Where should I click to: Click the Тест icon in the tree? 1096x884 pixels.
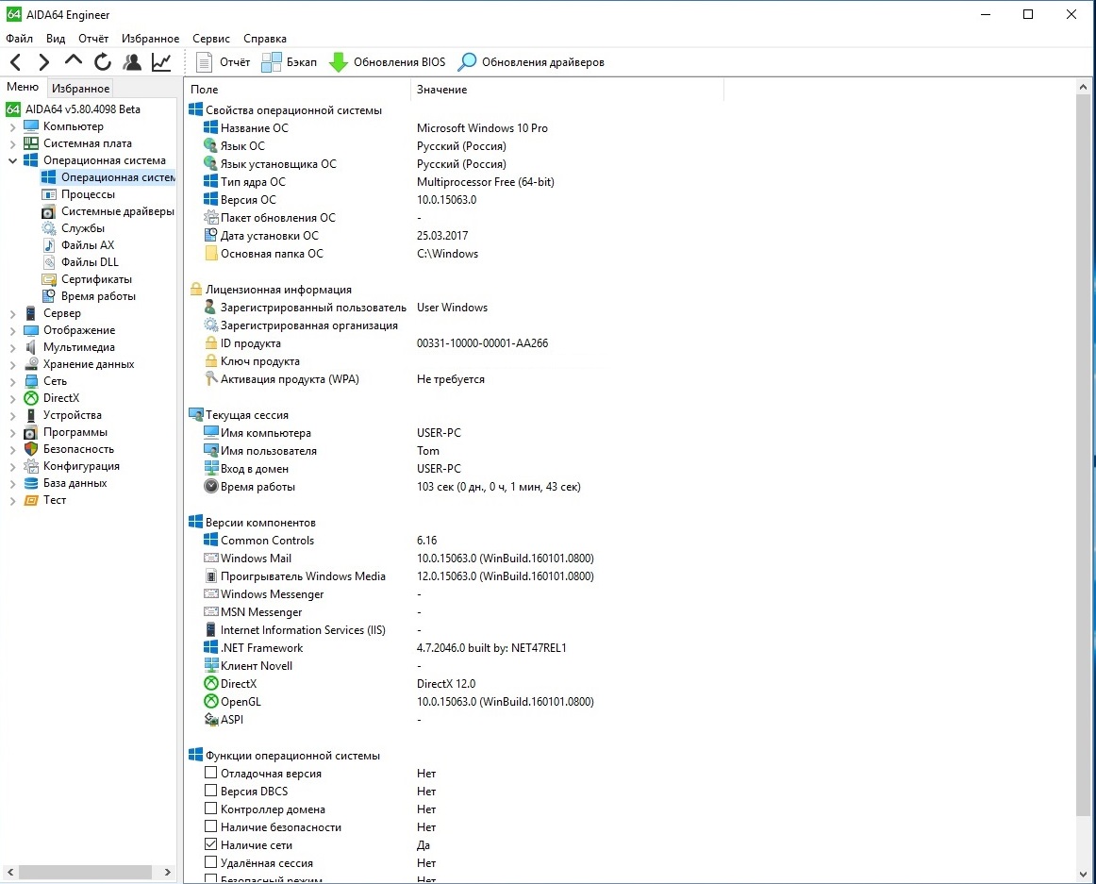31,500
